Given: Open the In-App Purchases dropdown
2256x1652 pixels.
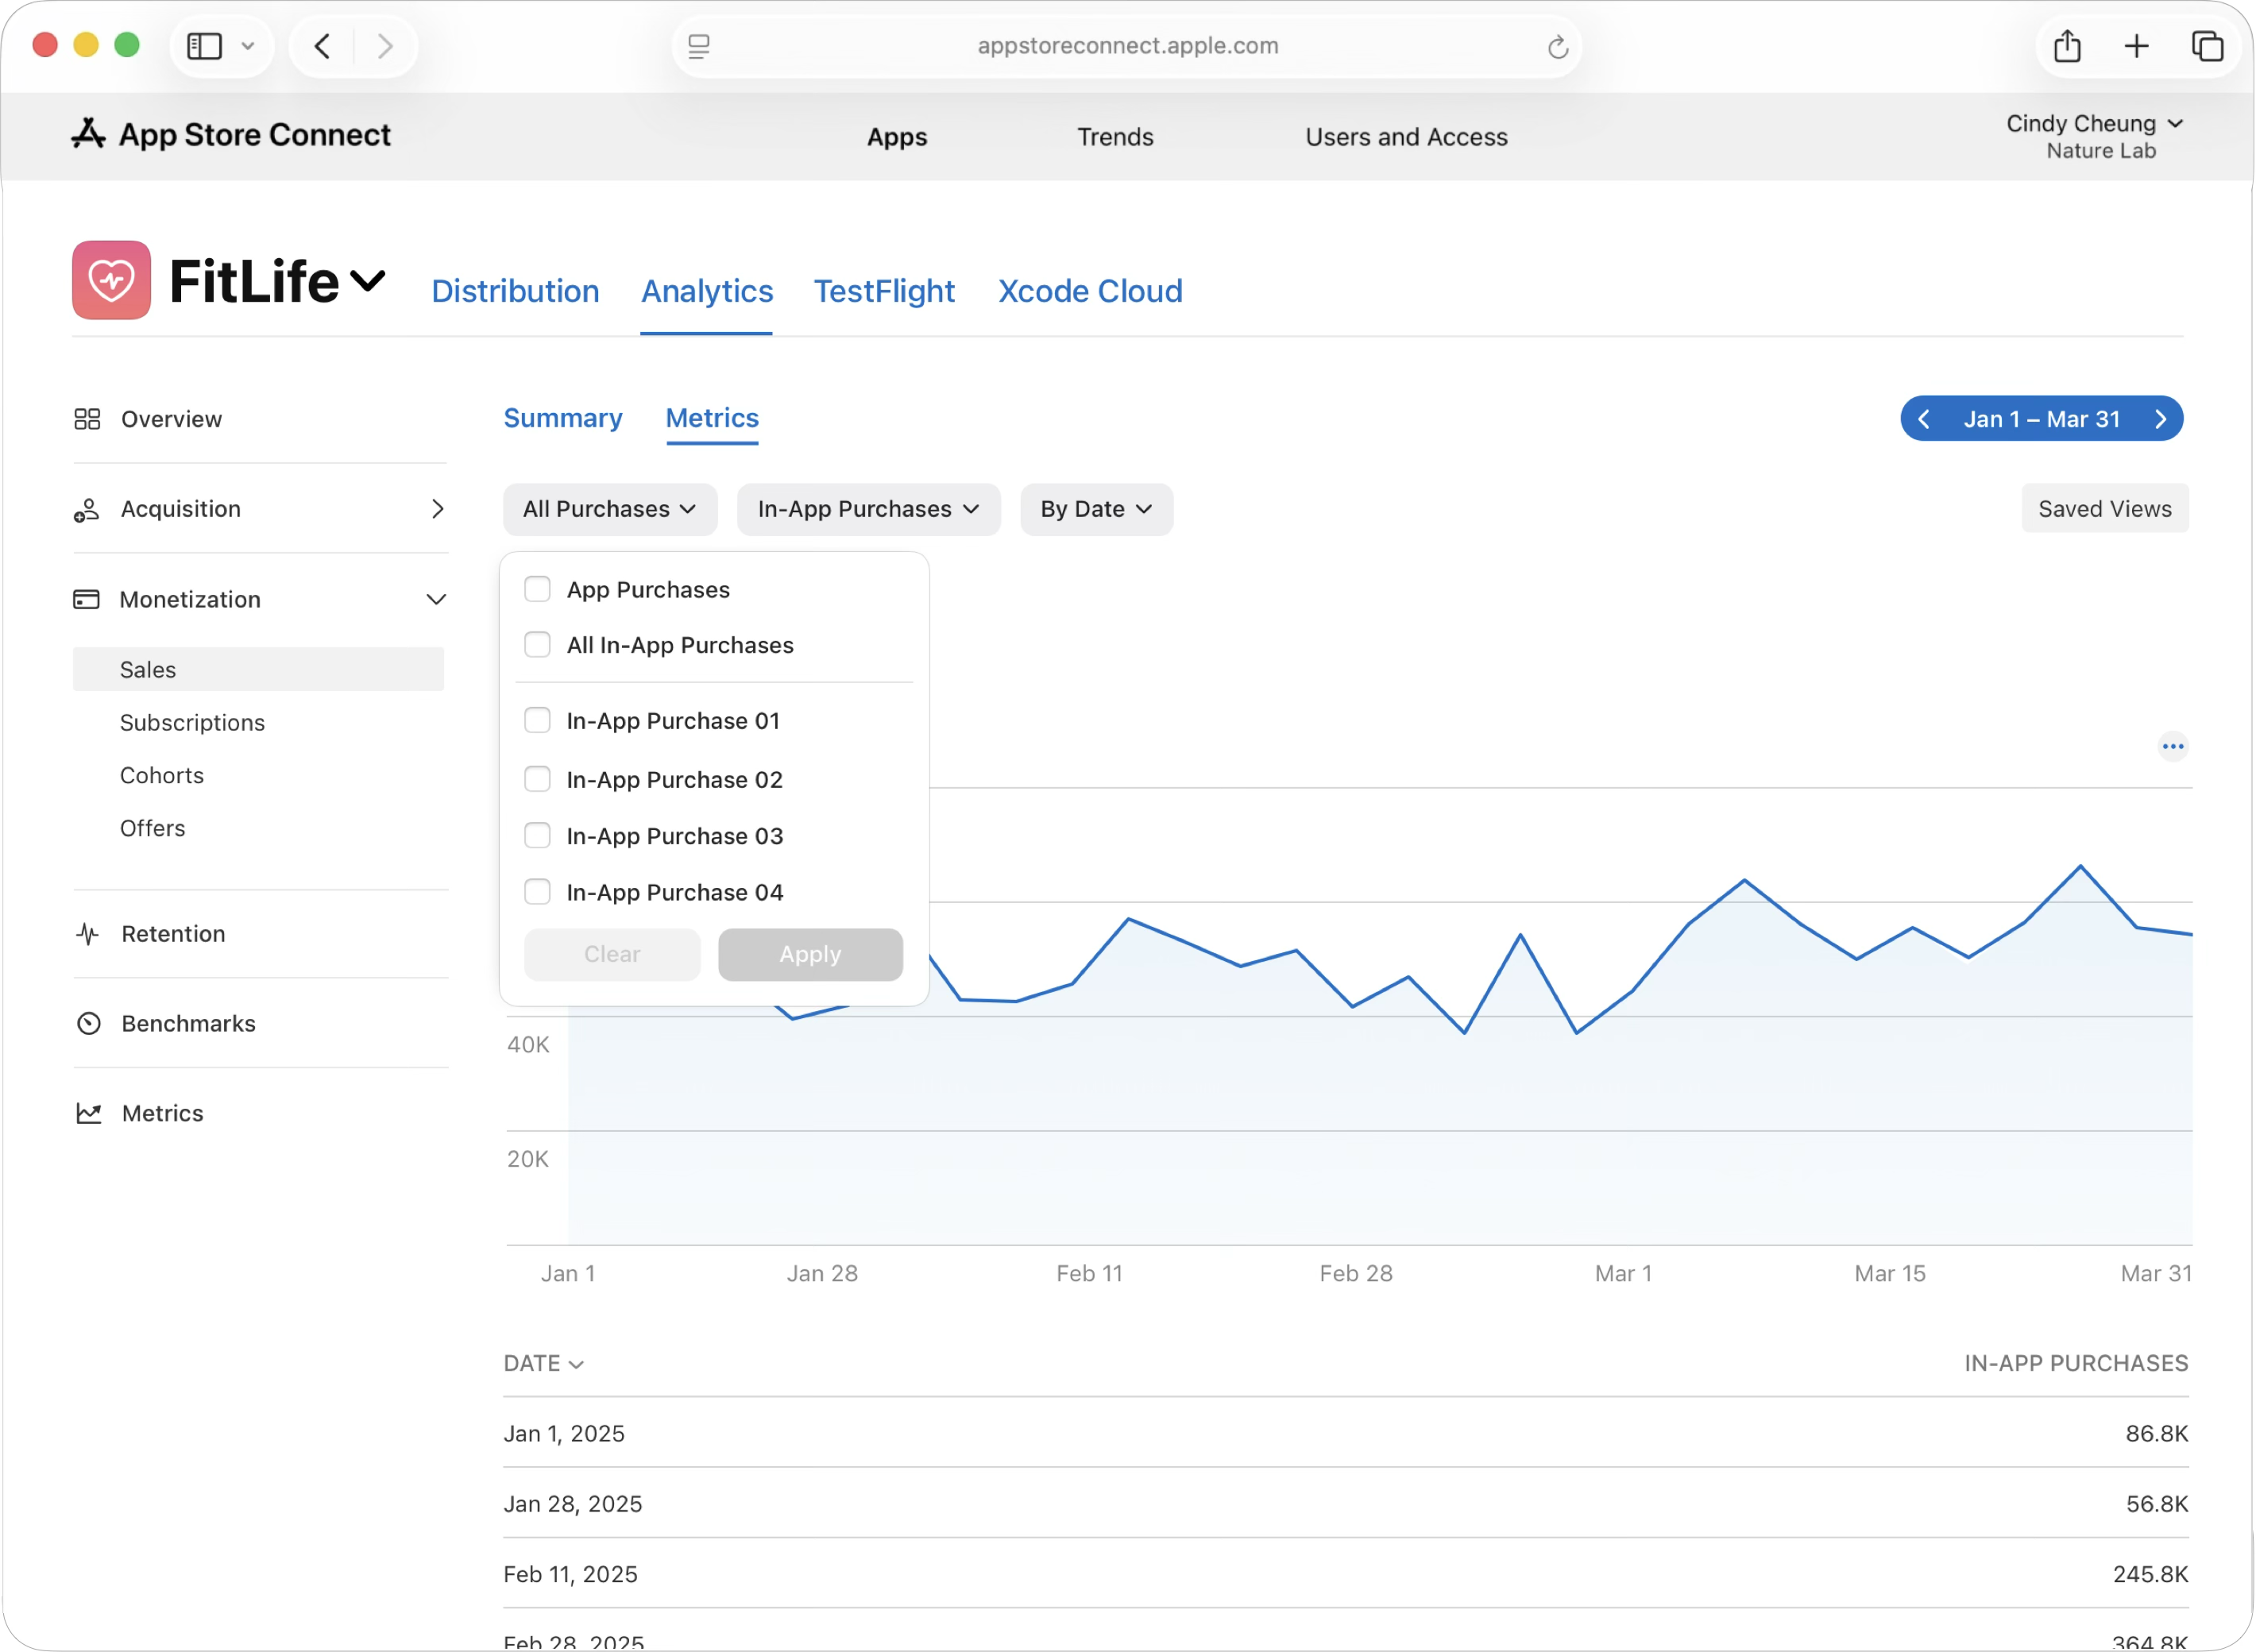Looking at the screenshot, I should (x=868, y=509).
